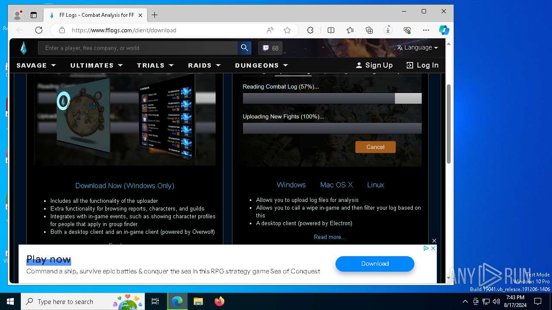Open Collections icon in Edge toolbar
This screenshot has height=310, width=552.
click(369, 30)
